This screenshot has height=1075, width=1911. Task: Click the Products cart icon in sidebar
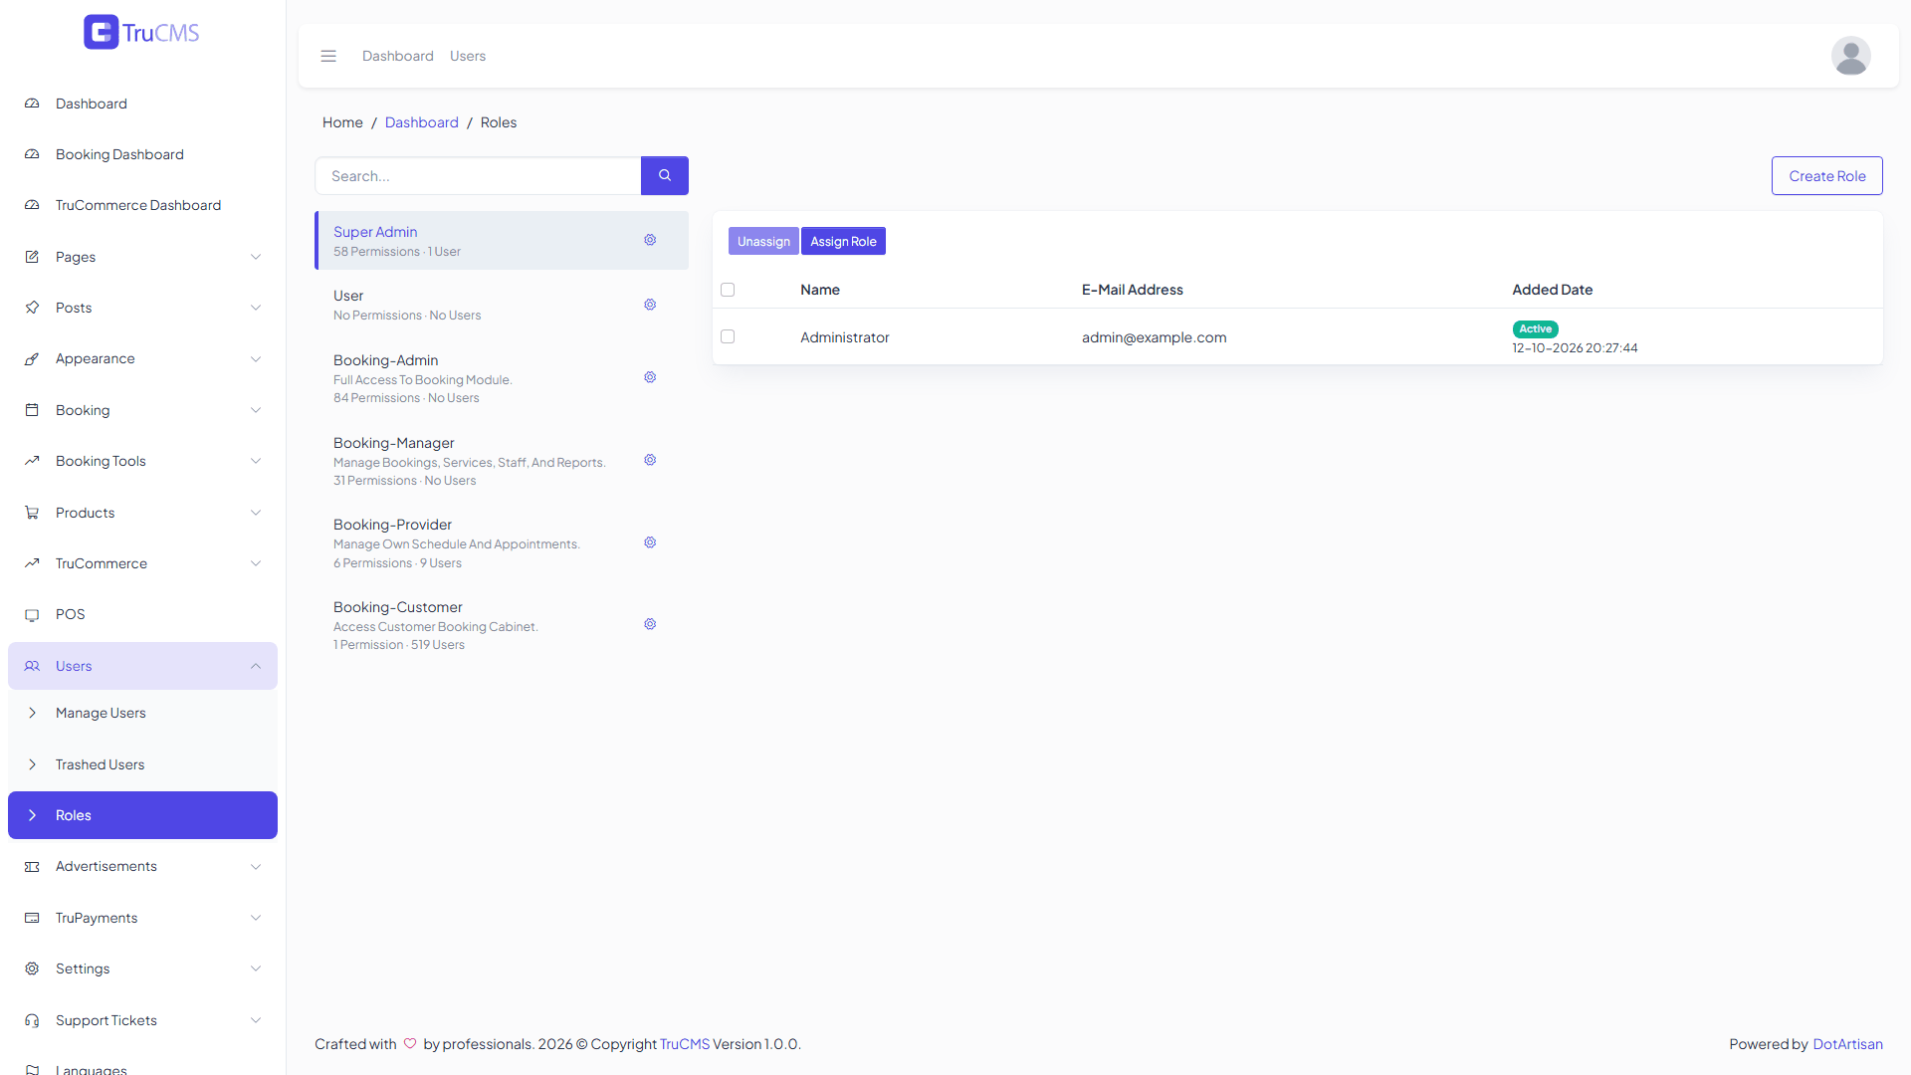click(32, 513)
